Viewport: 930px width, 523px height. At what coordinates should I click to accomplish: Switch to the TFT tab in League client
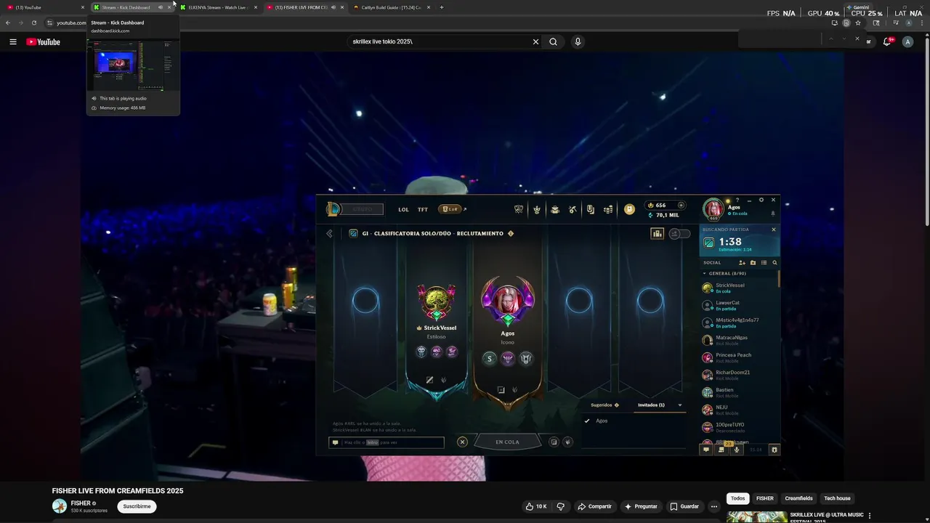coord(422,209)
